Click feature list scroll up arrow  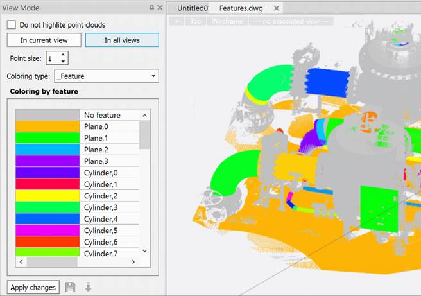tap(145, 115)
